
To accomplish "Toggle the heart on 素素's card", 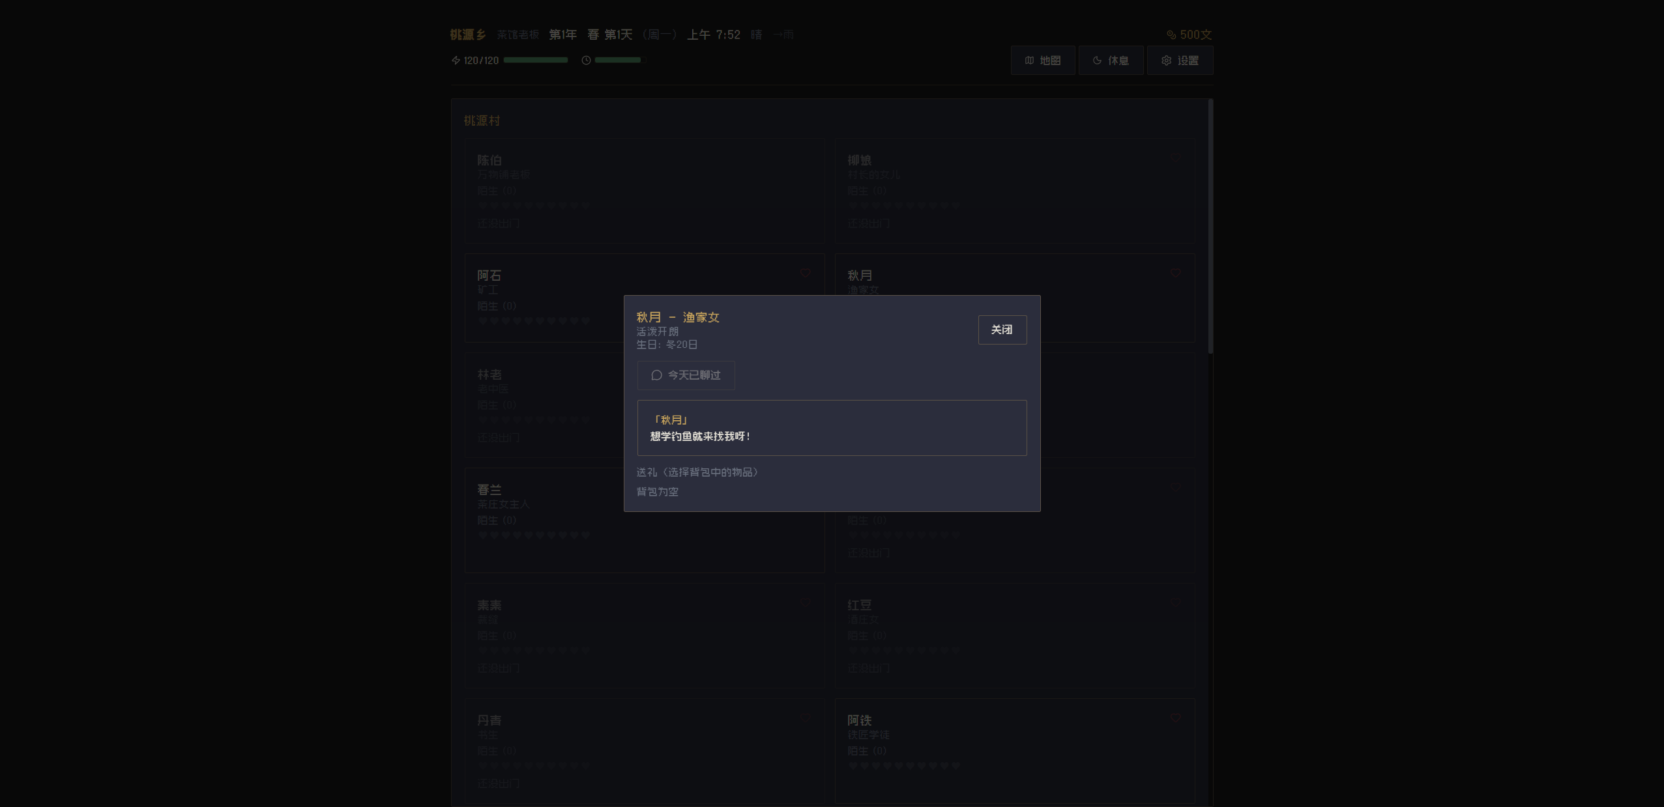I will (x=806, y=603).
